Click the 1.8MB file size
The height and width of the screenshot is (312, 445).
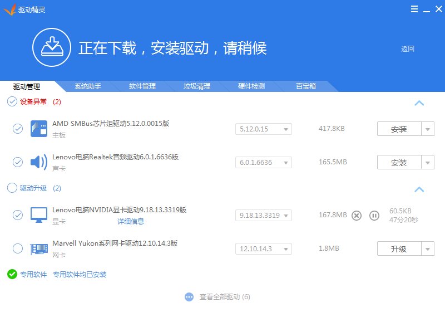coord(329,248)
